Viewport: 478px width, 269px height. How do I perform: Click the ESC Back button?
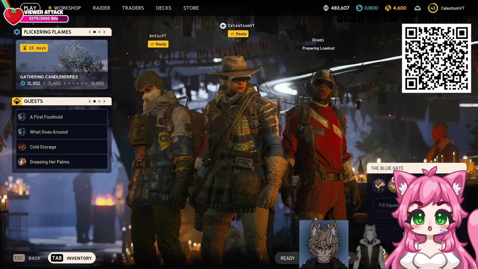pyautogui.click(x=27, y=258)
